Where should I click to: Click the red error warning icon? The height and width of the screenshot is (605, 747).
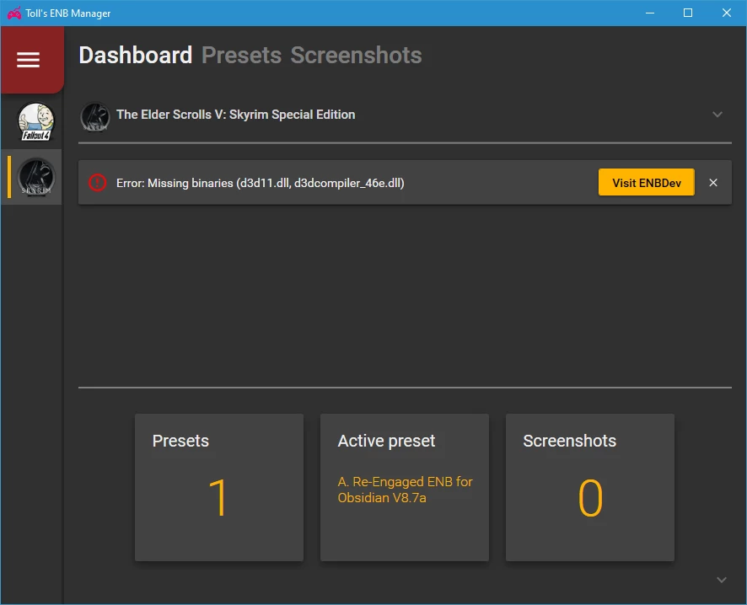click(x=97, y=183)
